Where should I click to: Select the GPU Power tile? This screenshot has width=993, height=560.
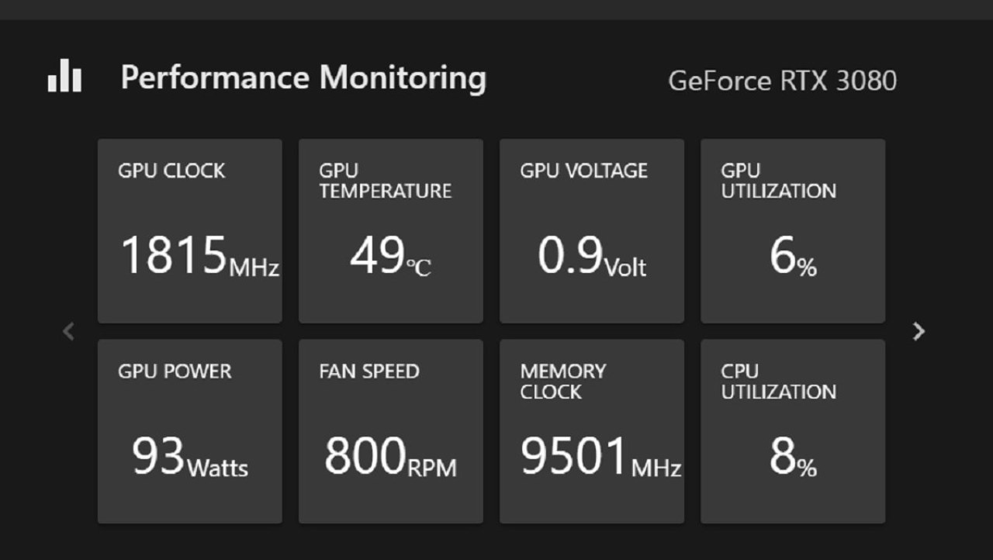coord(190,431)
